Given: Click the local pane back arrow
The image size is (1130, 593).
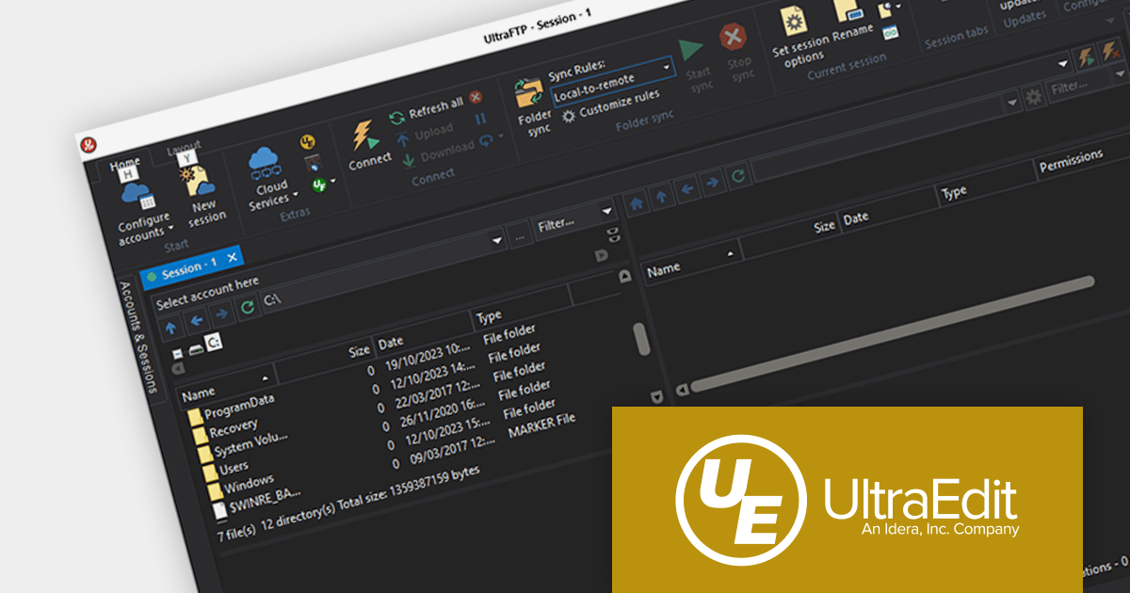Looking at the screenshot, I should (x=196, y=322).
